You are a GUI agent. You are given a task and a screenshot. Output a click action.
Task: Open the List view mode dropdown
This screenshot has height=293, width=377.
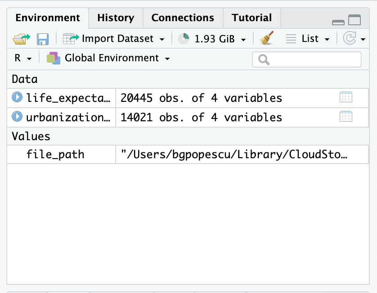click(x=309, y=39)
